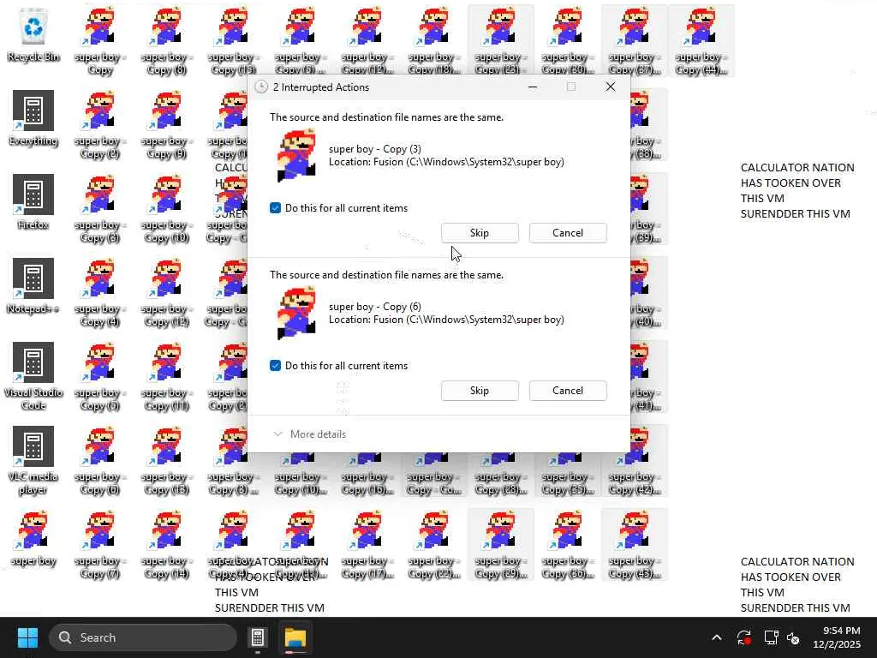Skip the super boy - Copy (6) conflict
This screenshot has height=658, width=877.
coord(480,391)
